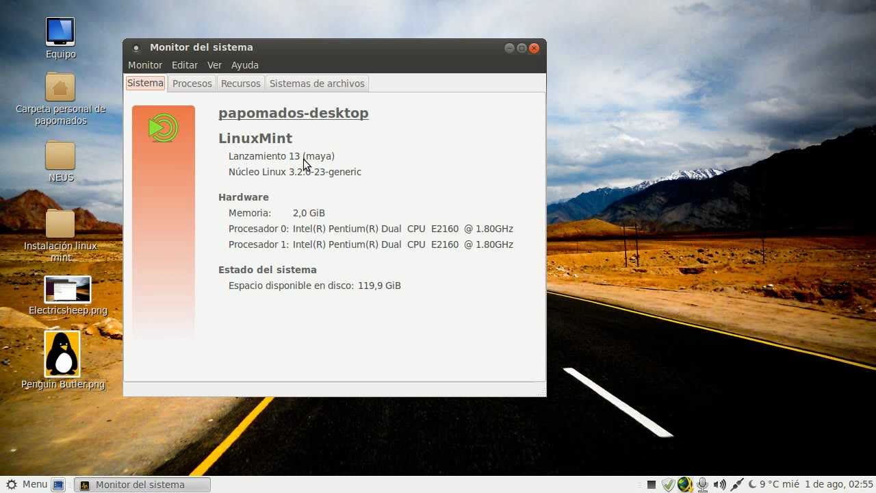Open the Ver menu
The width and height of the screenshot is (876, 493).
215,65
